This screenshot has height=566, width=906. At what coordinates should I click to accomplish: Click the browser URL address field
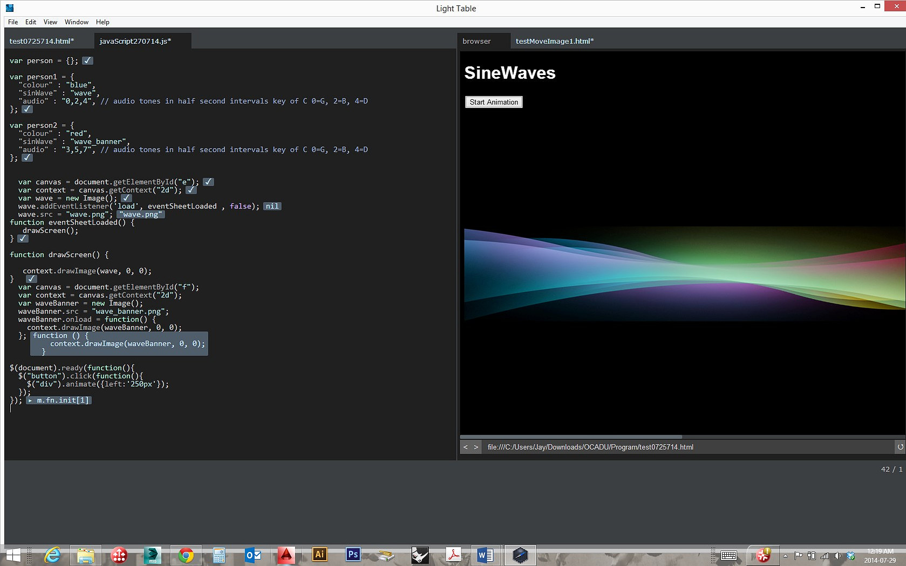click(688, 447)
